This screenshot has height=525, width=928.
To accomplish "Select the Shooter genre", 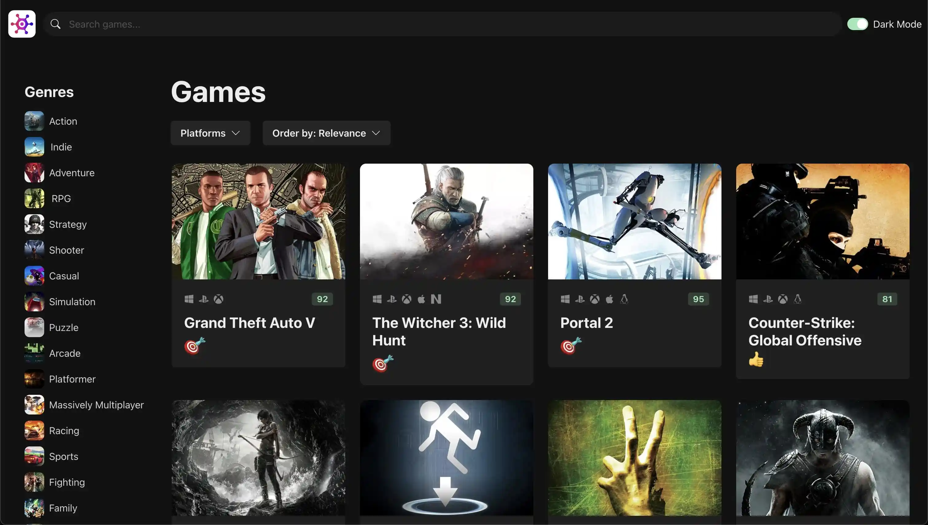I will [x=66, y=250].
